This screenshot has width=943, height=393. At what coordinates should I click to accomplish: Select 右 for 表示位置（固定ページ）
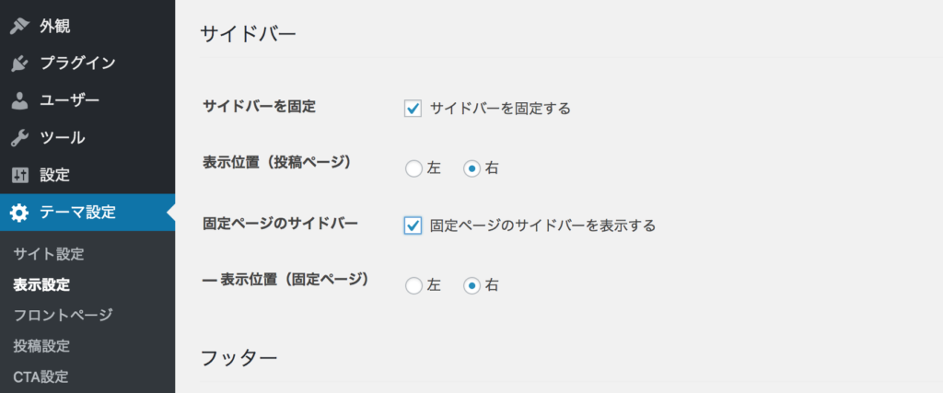471,285
